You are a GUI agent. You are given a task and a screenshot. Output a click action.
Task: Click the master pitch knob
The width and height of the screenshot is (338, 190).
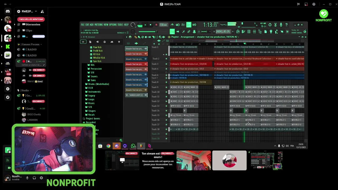tap(133, 32)
